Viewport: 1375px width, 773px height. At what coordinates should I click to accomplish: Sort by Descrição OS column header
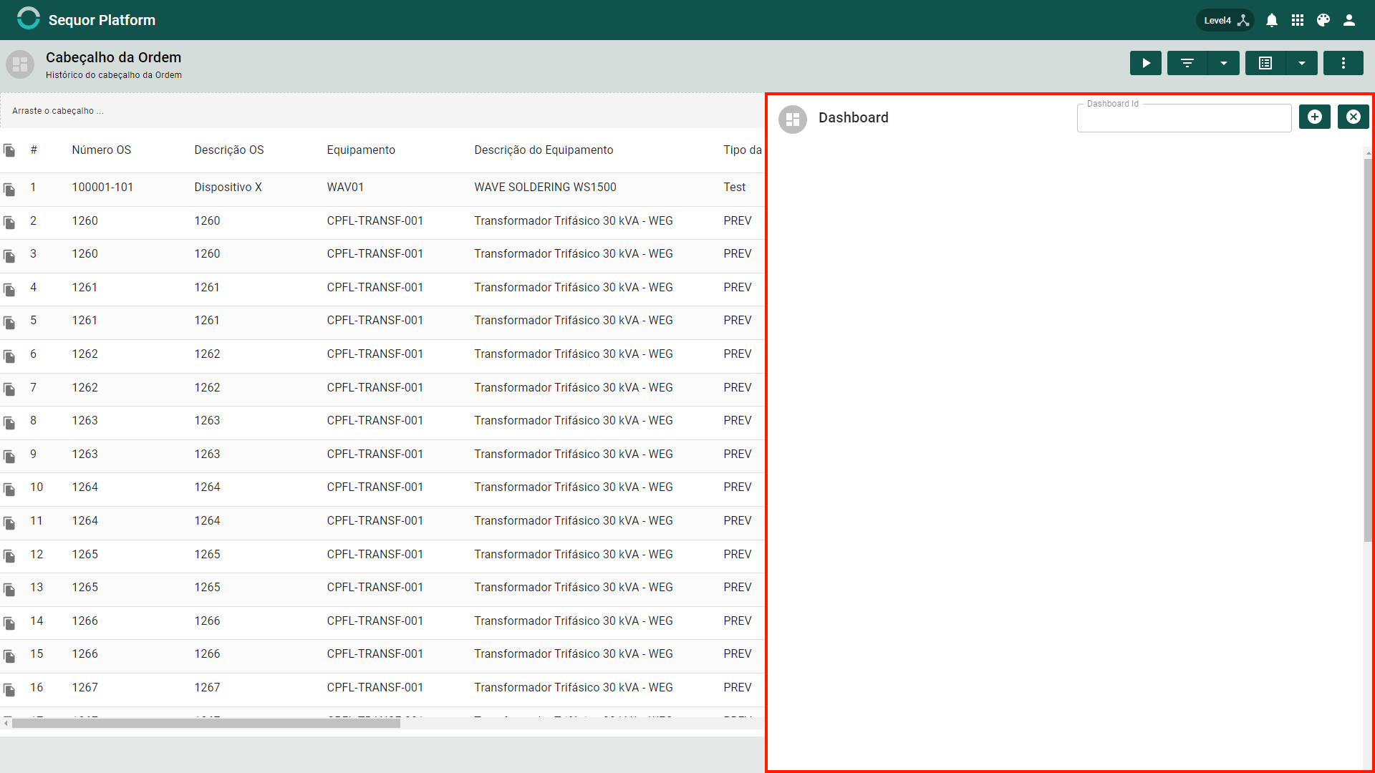[228, 150]
